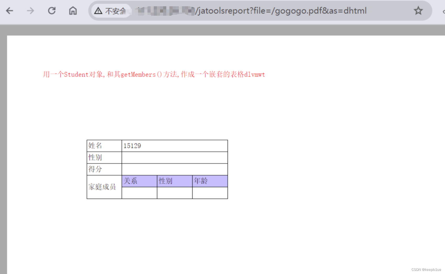Screen dimensions: 445x274
Task: Click the 家庭成员 label cell
Action: click(x=104, y=187)
